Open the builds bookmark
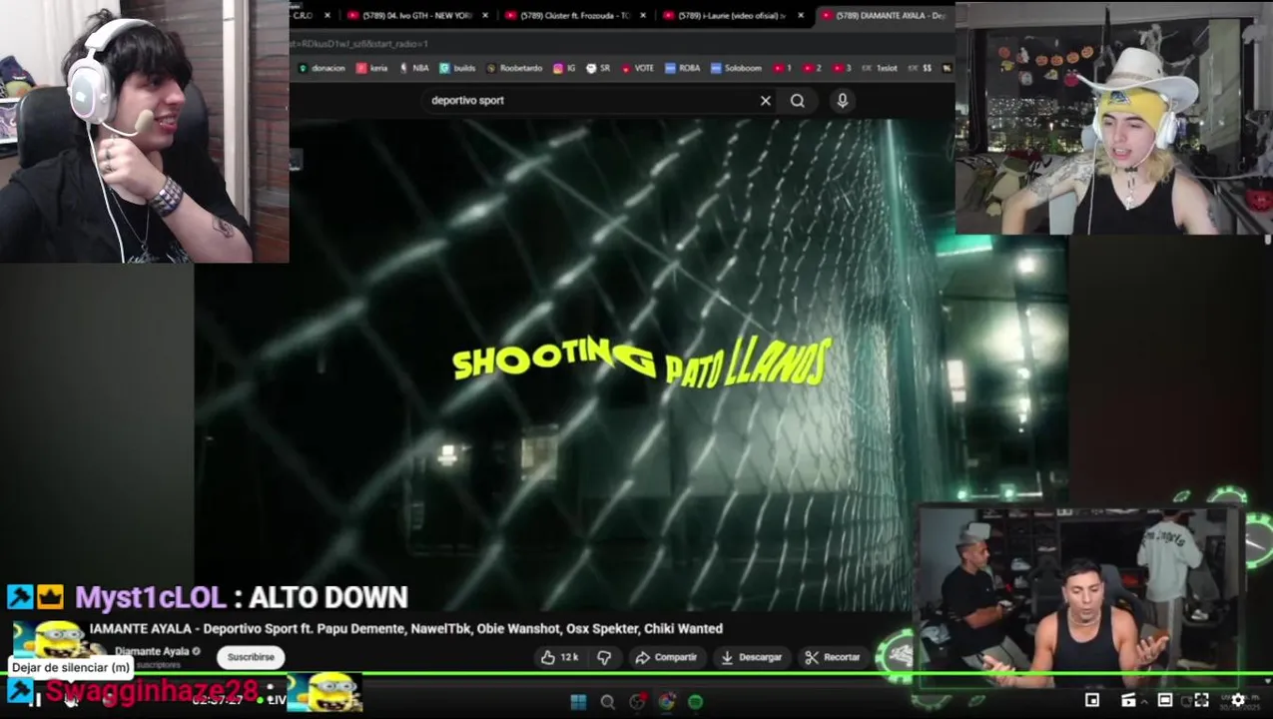This screenshot has width=1273, height=719. [x=457, y=68]
